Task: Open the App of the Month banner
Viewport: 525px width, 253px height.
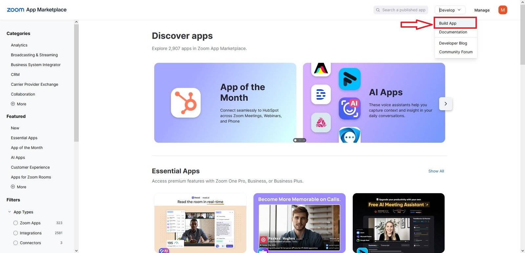Action: coord(225,103)
